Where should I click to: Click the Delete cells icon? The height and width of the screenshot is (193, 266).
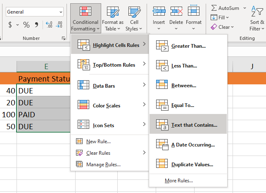tap(176, 12)
